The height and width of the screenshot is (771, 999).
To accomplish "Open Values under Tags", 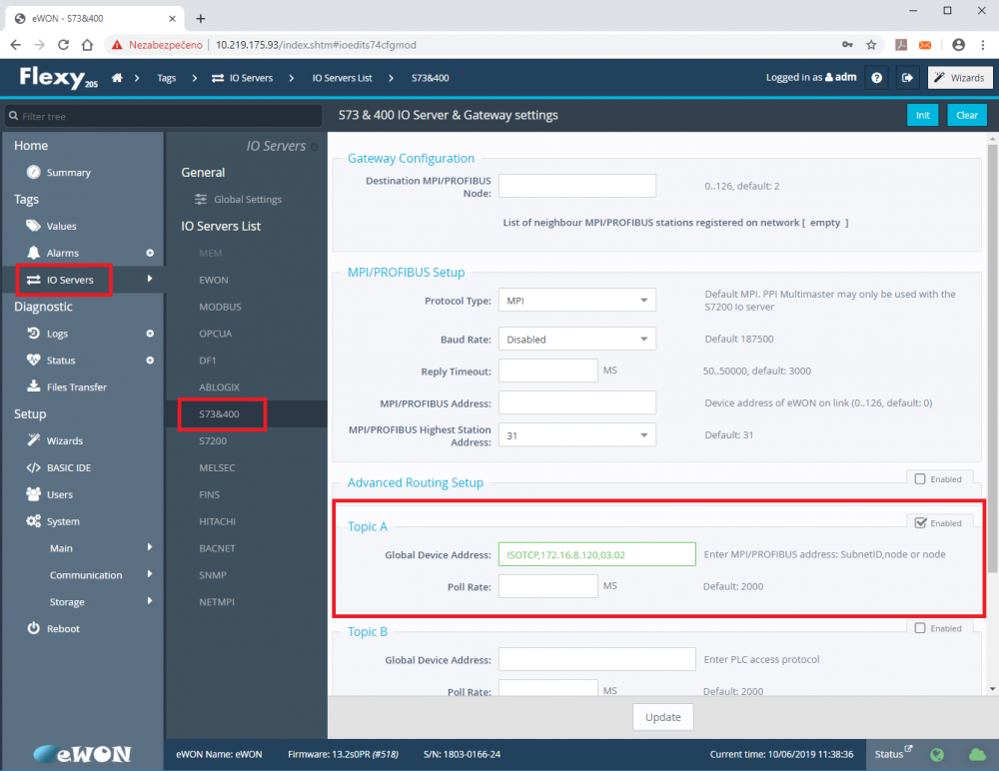I will coord(61,226).
